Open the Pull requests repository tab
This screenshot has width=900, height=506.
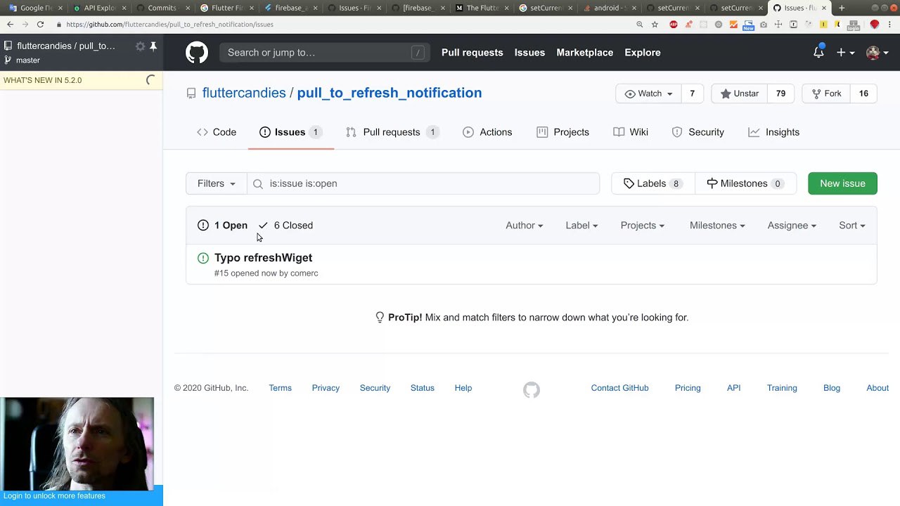[392, 132]
